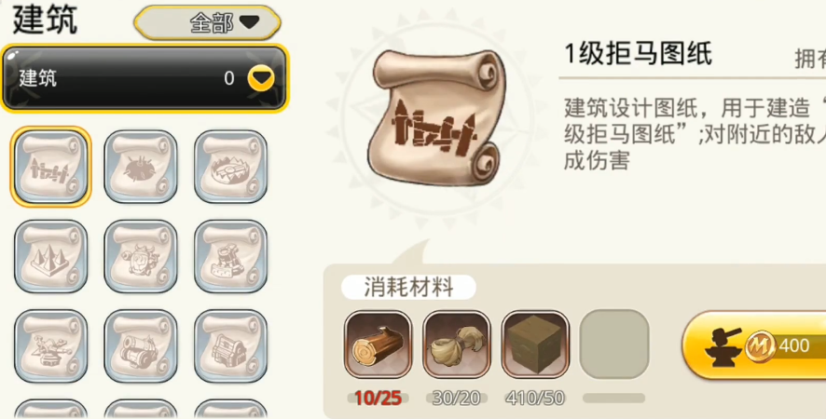Image resolution: width=826 pixels, height=419 pixels.
Task: Select the storage chest blueprint
Action: click(x=230, y=345)
